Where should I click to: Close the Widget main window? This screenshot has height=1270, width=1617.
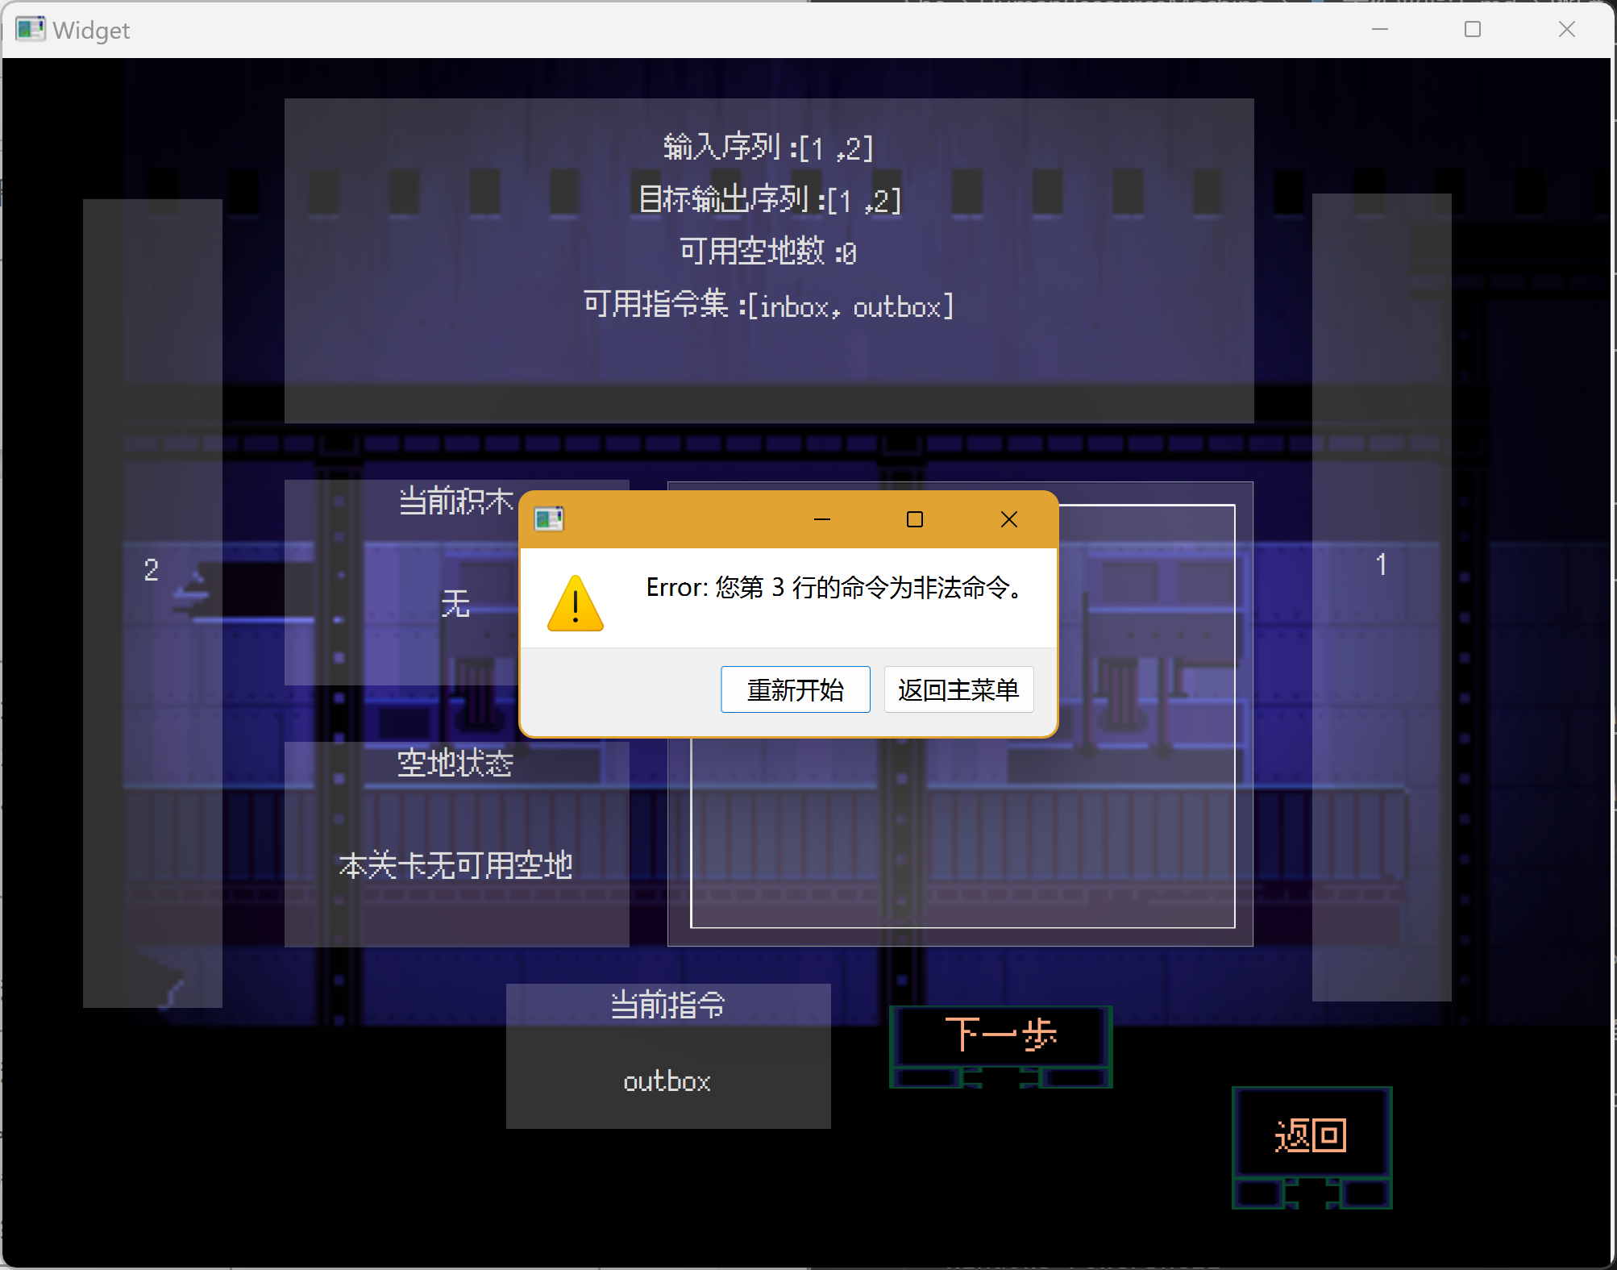pos(1566,30)
